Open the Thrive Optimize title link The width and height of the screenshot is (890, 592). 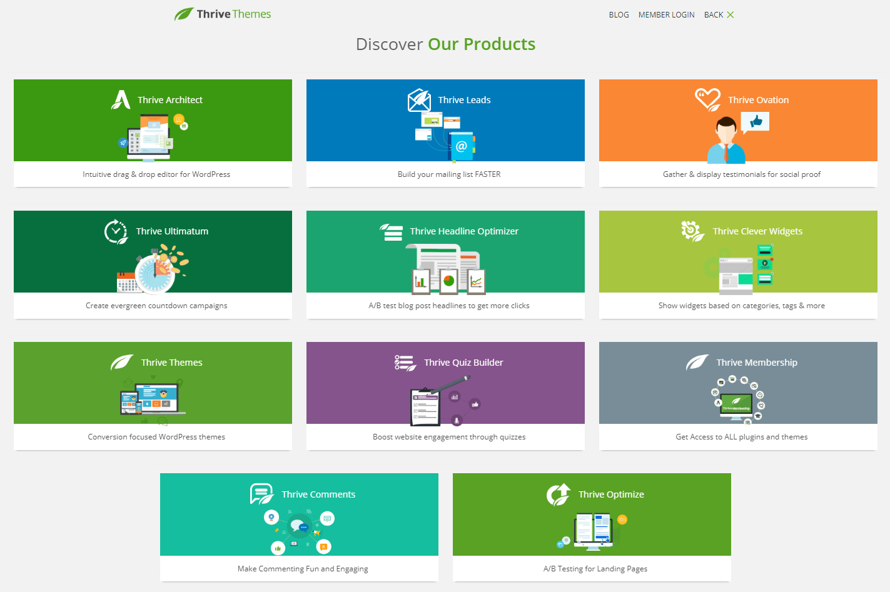[611, 494]
